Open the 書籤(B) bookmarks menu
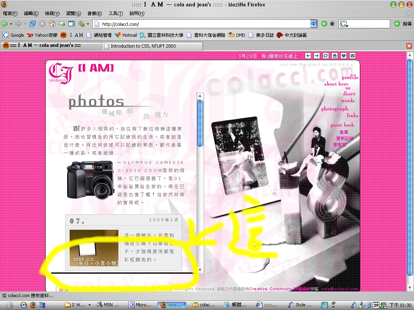The height and width of the screenshot is (310, 414). [x=94, y=13]
